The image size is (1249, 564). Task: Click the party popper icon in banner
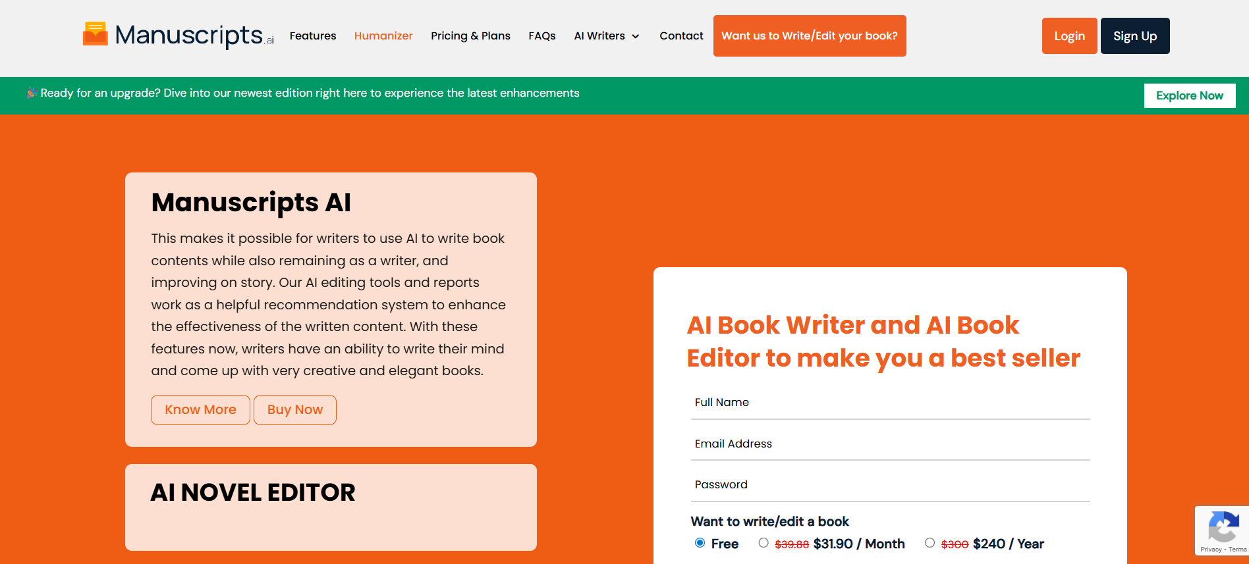[32, 93]
